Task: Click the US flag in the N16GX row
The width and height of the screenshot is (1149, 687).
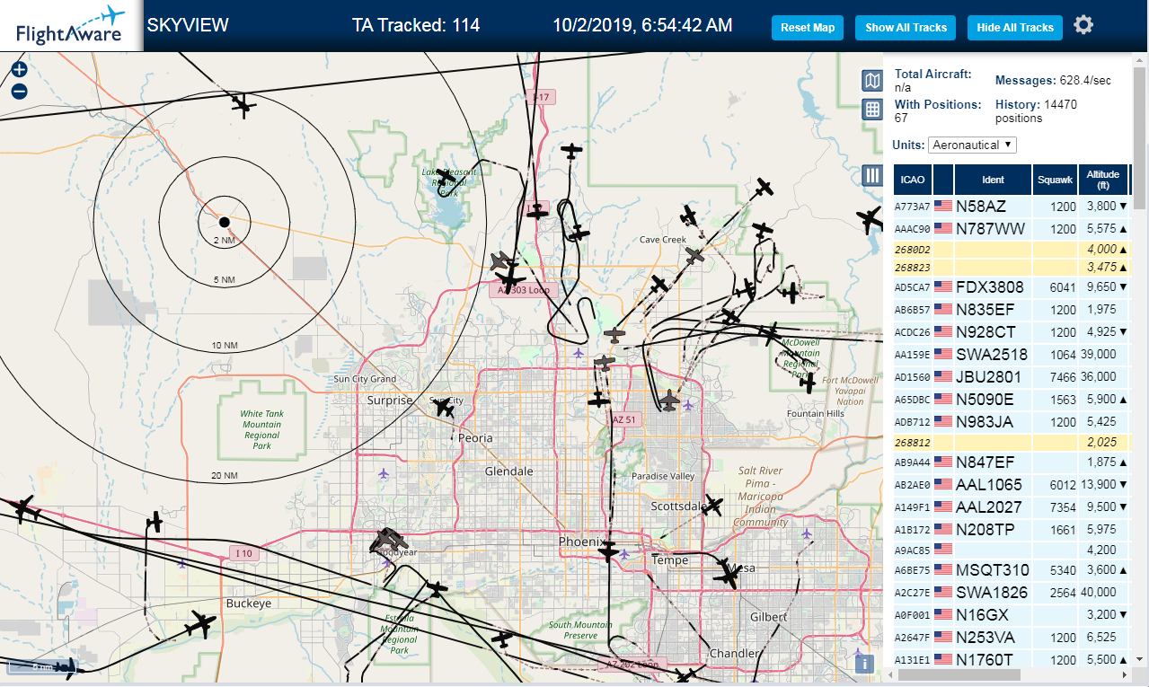Action: pos(943,615)
